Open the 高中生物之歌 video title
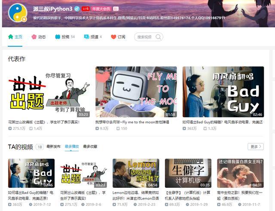 click(240, 196)
